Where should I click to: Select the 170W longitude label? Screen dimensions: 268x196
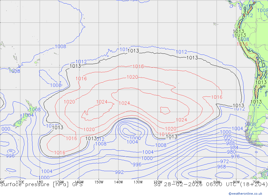coord(60,182)
